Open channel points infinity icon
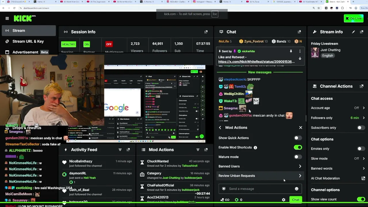The height and width of the screenshot is (207, 368). tap(225, 200)
